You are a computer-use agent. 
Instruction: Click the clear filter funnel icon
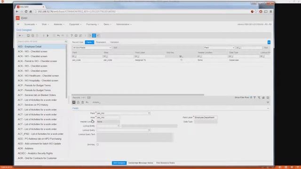click(x=259, y=98)
